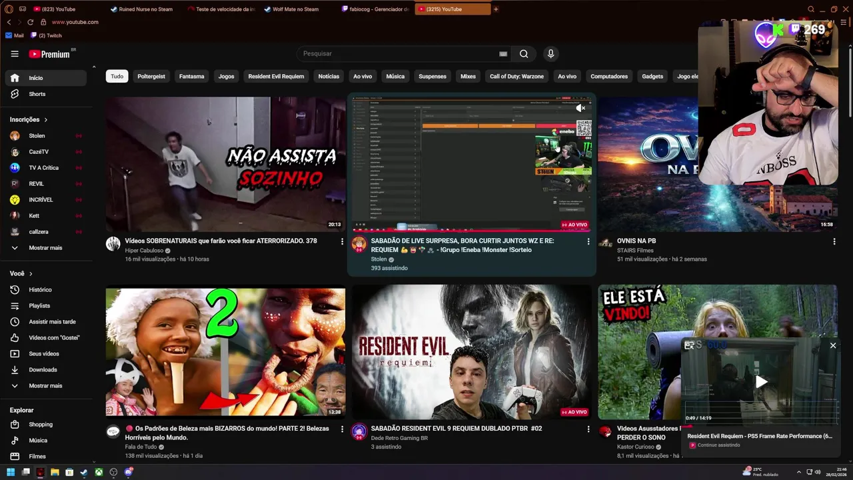The height and width of the screenshot is (480, 853).
Task: Open Shorts from the sidebar
Action: tap(45, 94)
